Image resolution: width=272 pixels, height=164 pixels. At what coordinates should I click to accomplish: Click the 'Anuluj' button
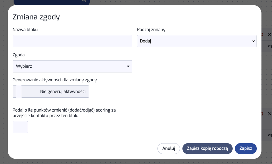click(169, 148)
